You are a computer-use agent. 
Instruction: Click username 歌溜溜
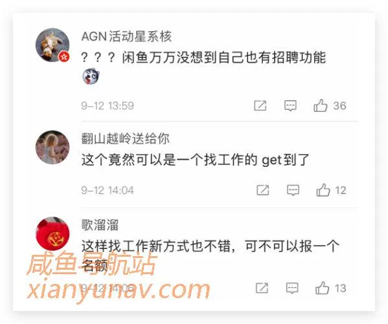click(x=100, y=225)
